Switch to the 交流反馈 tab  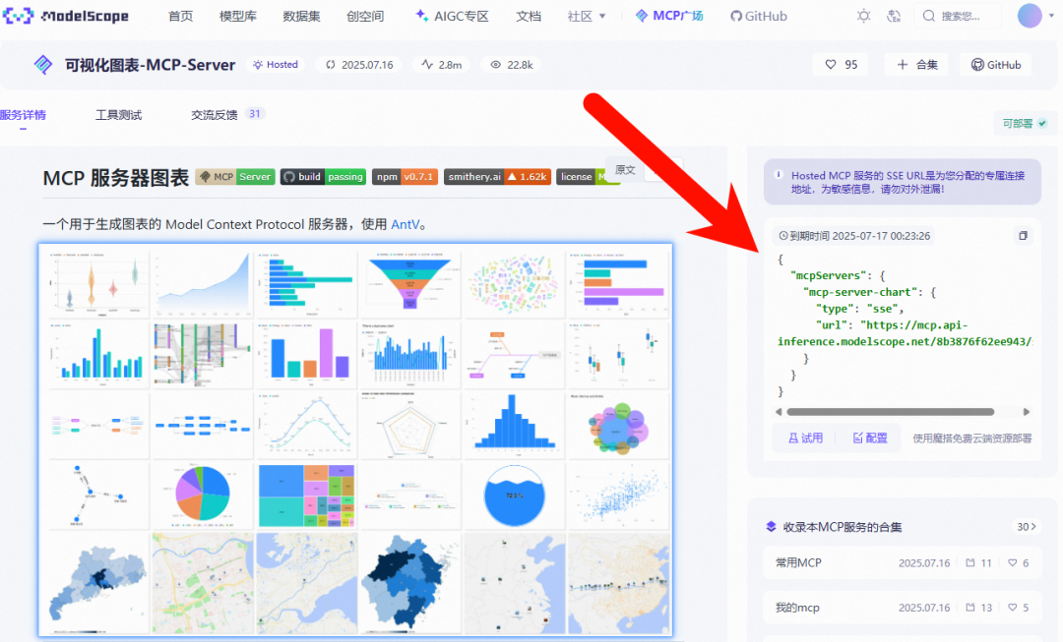point(215,115)
